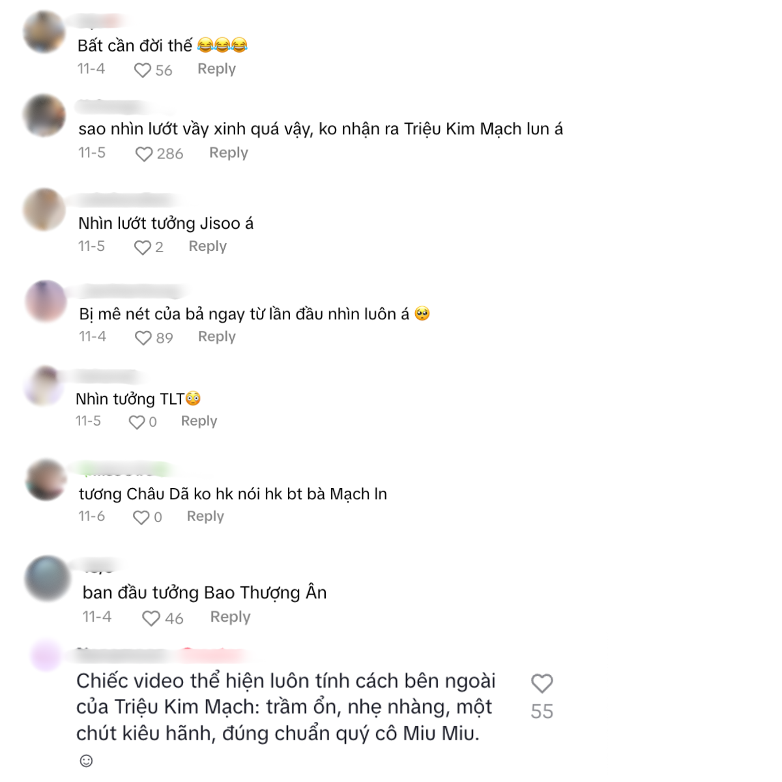Reply to 'Bị mê nét của bả' comment
The width and height of the screenshot is (782, 782).
(x=217, y=337)
